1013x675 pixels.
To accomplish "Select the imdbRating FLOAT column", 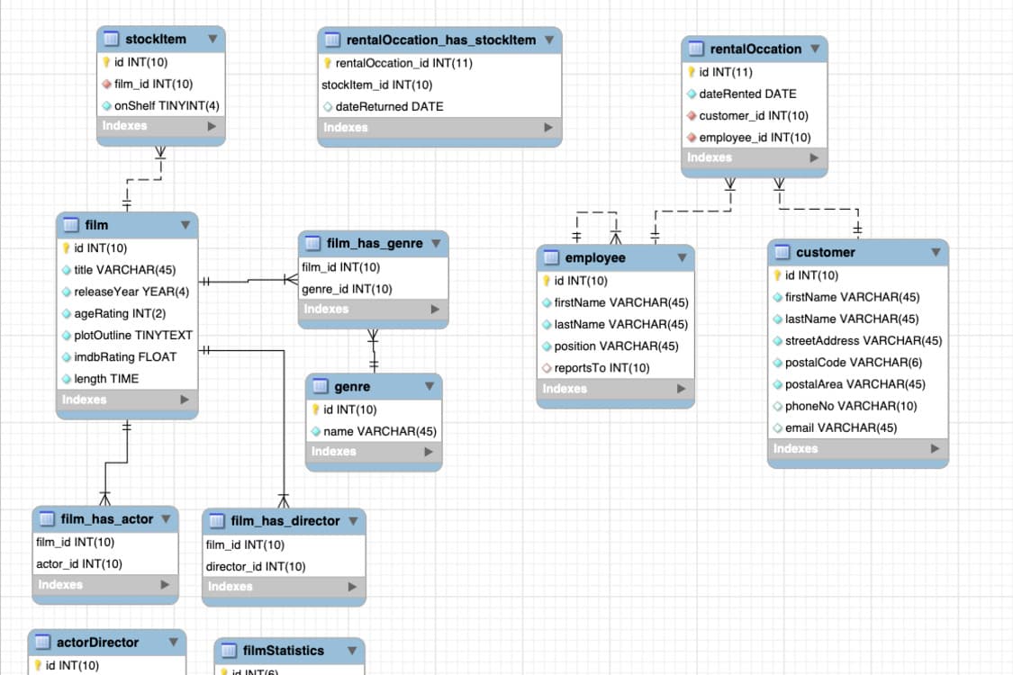I will [x=124, y=356].
